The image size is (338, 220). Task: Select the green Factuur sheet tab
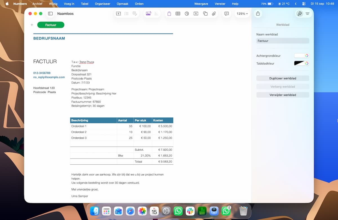(51, 25)
